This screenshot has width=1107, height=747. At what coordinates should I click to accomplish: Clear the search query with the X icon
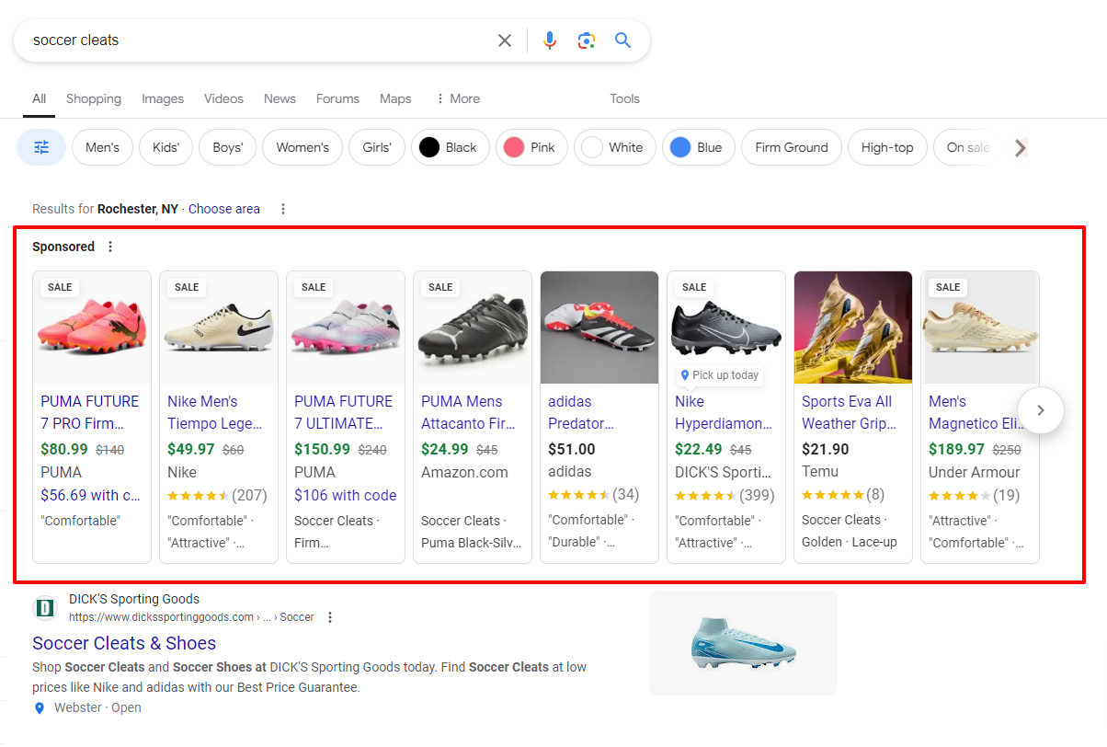pyautogui.click(x=504, y=40)
